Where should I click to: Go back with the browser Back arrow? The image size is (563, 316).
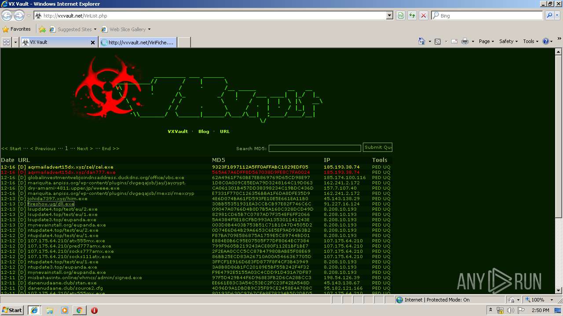click(7, 15)
